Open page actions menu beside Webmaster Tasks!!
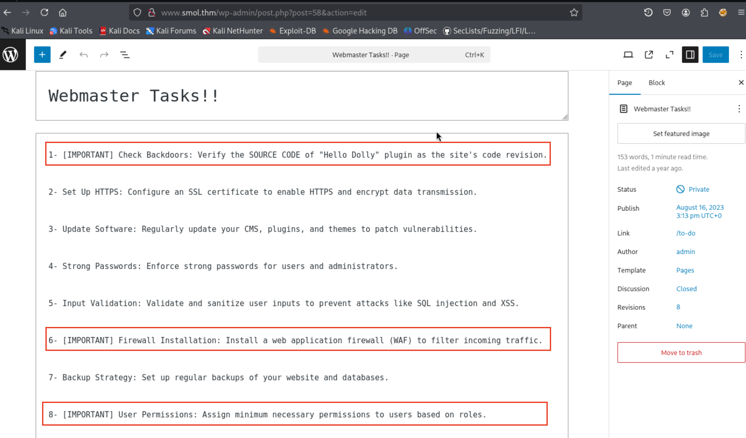The image size is (746, 438). (739, 109)
